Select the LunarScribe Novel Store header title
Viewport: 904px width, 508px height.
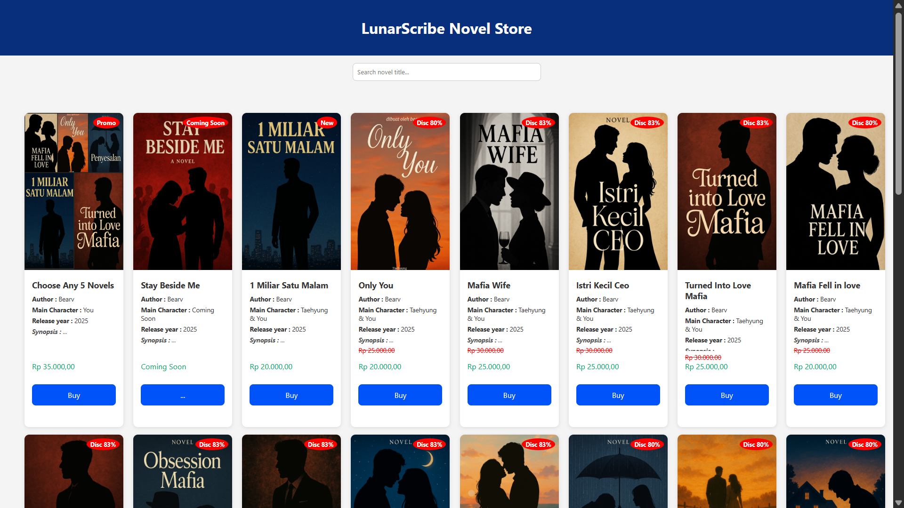pyautogui.click(x=446, y=29)
